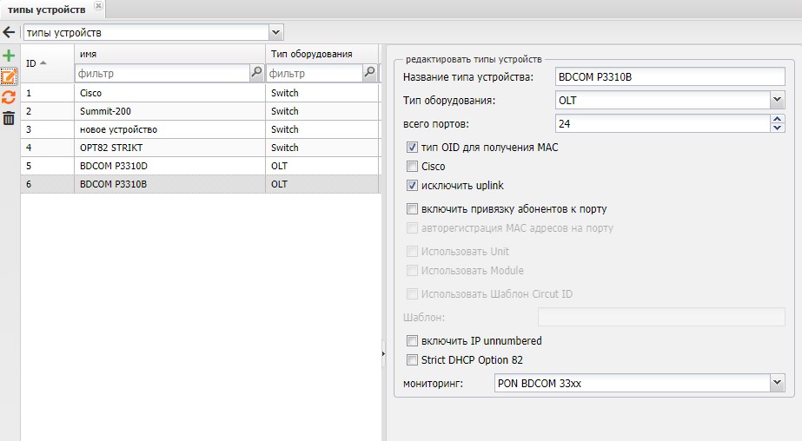Click the back arrow icon

tap(9, 32)
